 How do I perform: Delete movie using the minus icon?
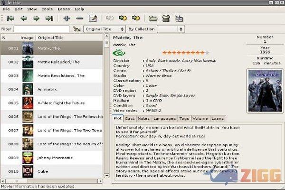[x=79, y=19]
